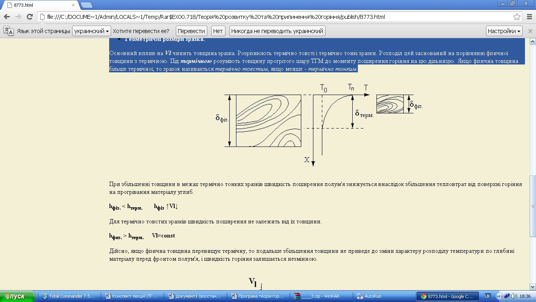This screenshot has width=536, height=302.
Task: Click the address bar URL field
Action: 276,17
